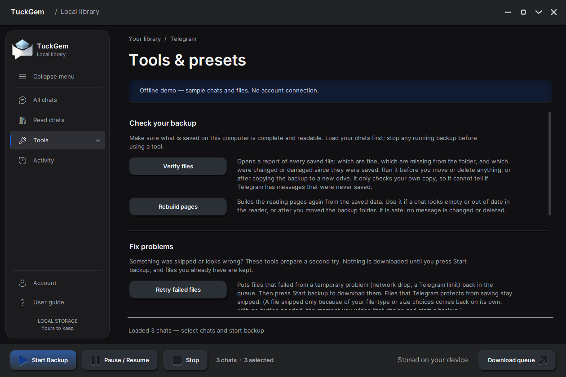Click the TuckGem title bar name
Image resolution: width=566 pixels, height=377 pixels.
click(27, 12)
